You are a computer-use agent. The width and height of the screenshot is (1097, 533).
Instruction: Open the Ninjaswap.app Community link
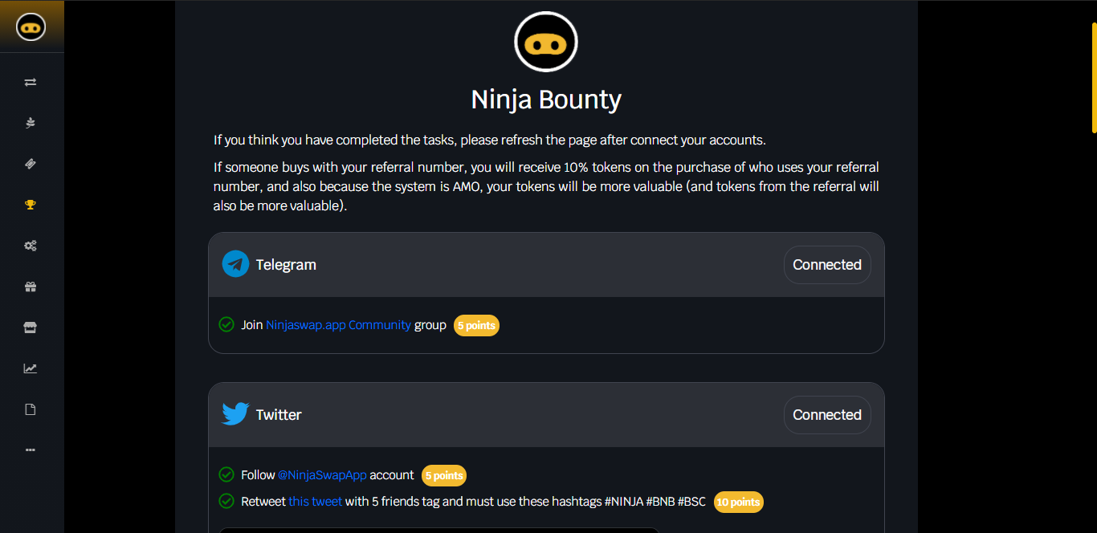338,325
